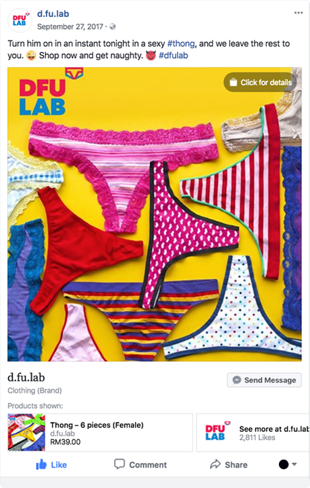Click the Comment speech bubble icon
The width and height of the screenshot is (310, 488).
pos(120,464)
